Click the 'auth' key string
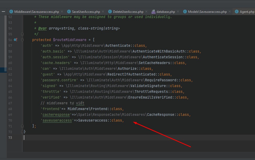Viewport: 255px width, 160px height. [47, 45]
